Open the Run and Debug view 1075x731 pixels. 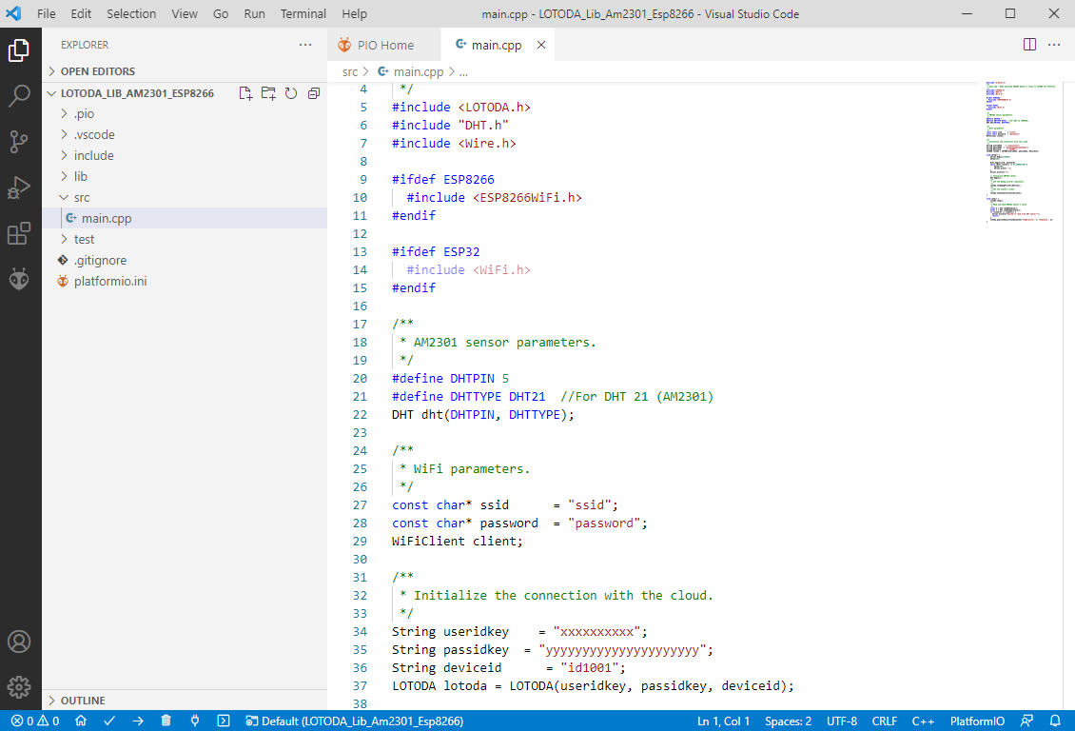[19, 188]
